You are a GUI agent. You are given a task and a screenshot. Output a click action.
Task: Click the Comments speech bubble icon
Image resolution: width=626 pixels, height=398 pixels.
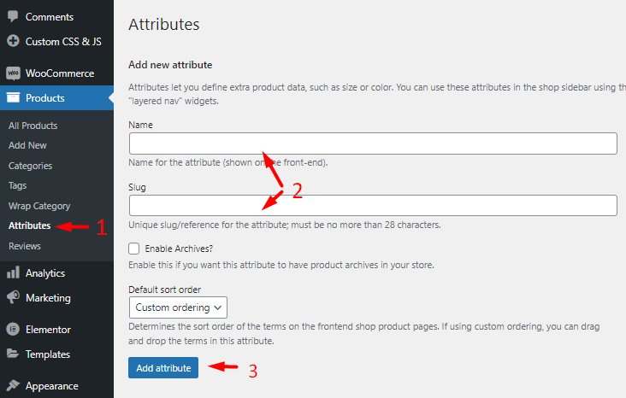[13, 16]
